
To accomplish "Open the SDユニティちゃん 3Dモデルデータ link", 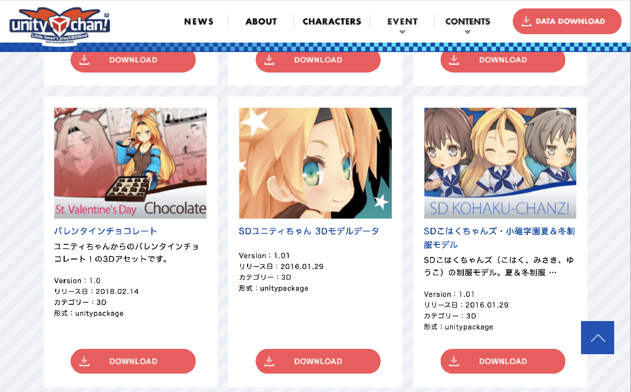I will point(309,231).
